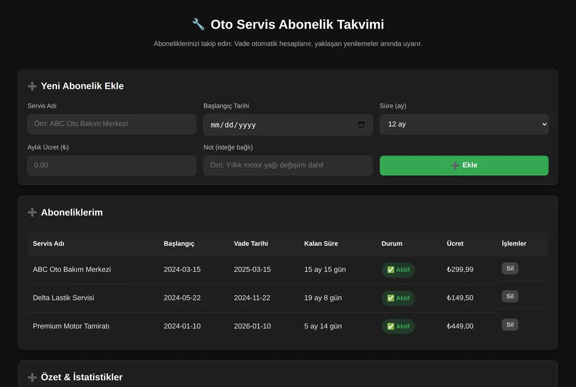Delete the ABC Oto Bakım Merkezi subscription via Sil

coord(510,268)
